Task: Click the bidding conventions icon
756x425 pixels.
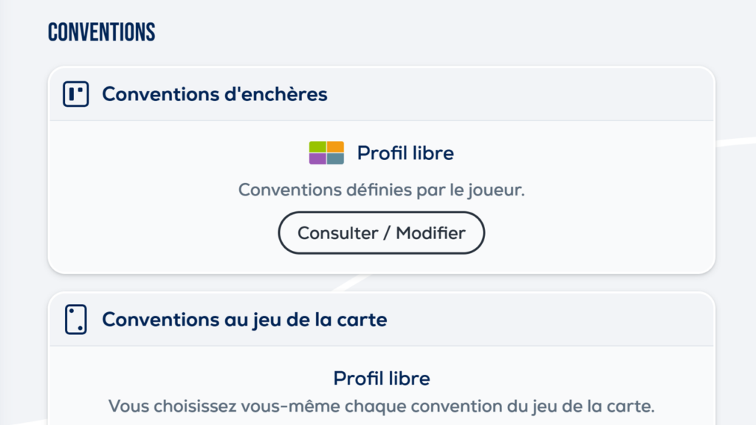Action: pyautogui.click(x=76, y=94)
